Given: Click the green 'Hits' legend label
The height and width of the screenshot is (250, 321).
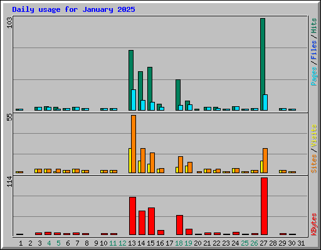Looking at the screenshot, I should point(313,26).
